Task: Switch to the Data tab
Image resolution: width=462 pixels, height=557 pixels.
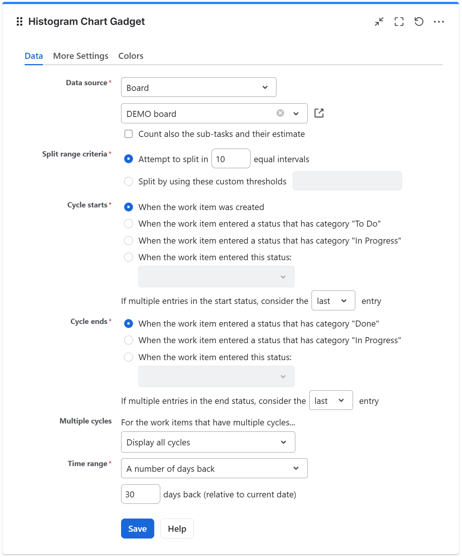Action: point(34,56)
